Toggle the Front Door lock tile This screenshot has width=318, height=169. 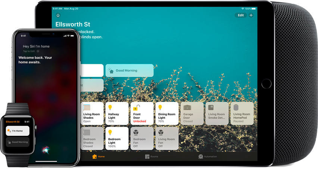(x=142, y=113)
